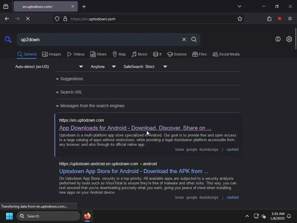Select the General search tab
This screenshot has width=297, height=223.
pyautogui.click(x=27, y=54)
